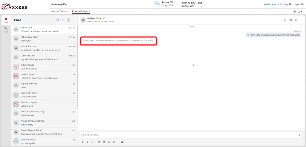306x147 pixels.
Task: Open the chat participants icon
Action: click(296, 20)
